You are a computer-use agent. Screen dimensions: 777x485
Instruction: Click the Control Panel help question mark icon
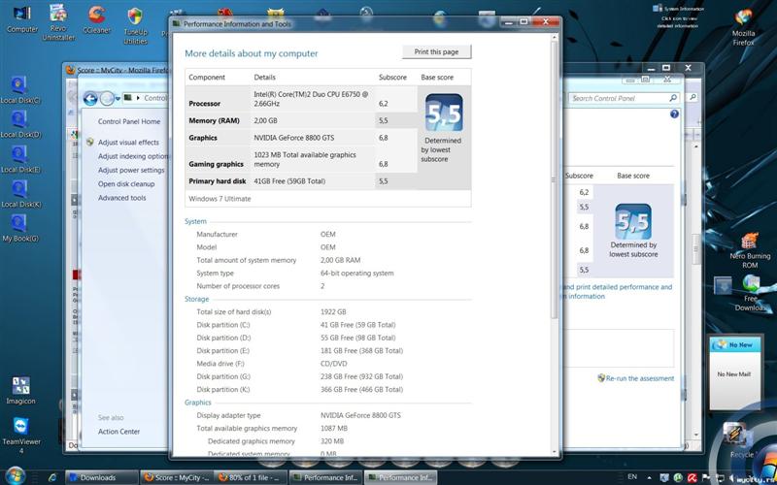(674, 114)
